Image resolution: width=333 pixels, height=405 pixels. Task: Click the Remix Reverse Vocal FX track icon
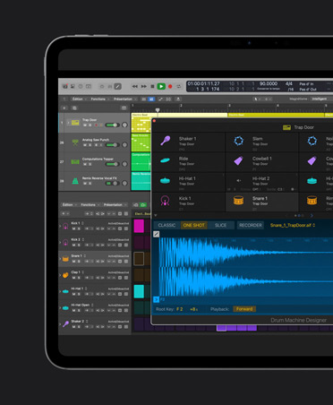(x=75, y=181)
